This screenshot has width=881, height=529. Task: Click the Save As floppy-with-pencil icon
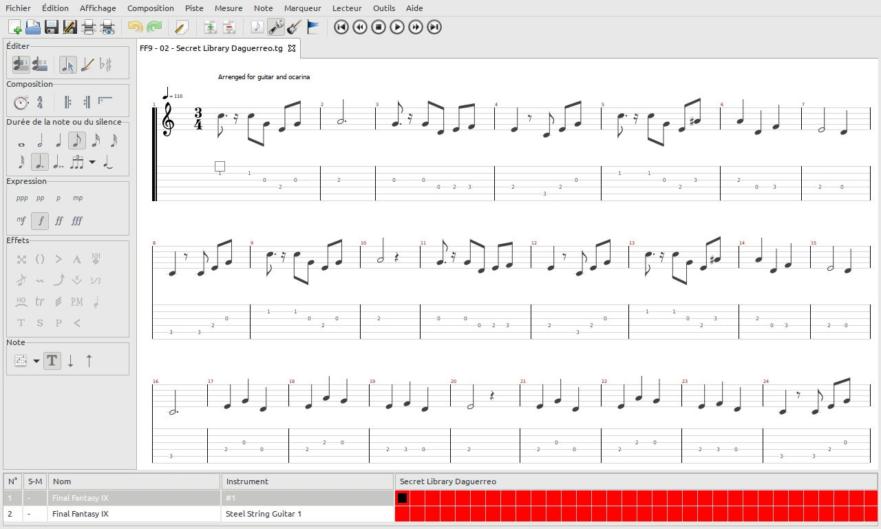70,27
